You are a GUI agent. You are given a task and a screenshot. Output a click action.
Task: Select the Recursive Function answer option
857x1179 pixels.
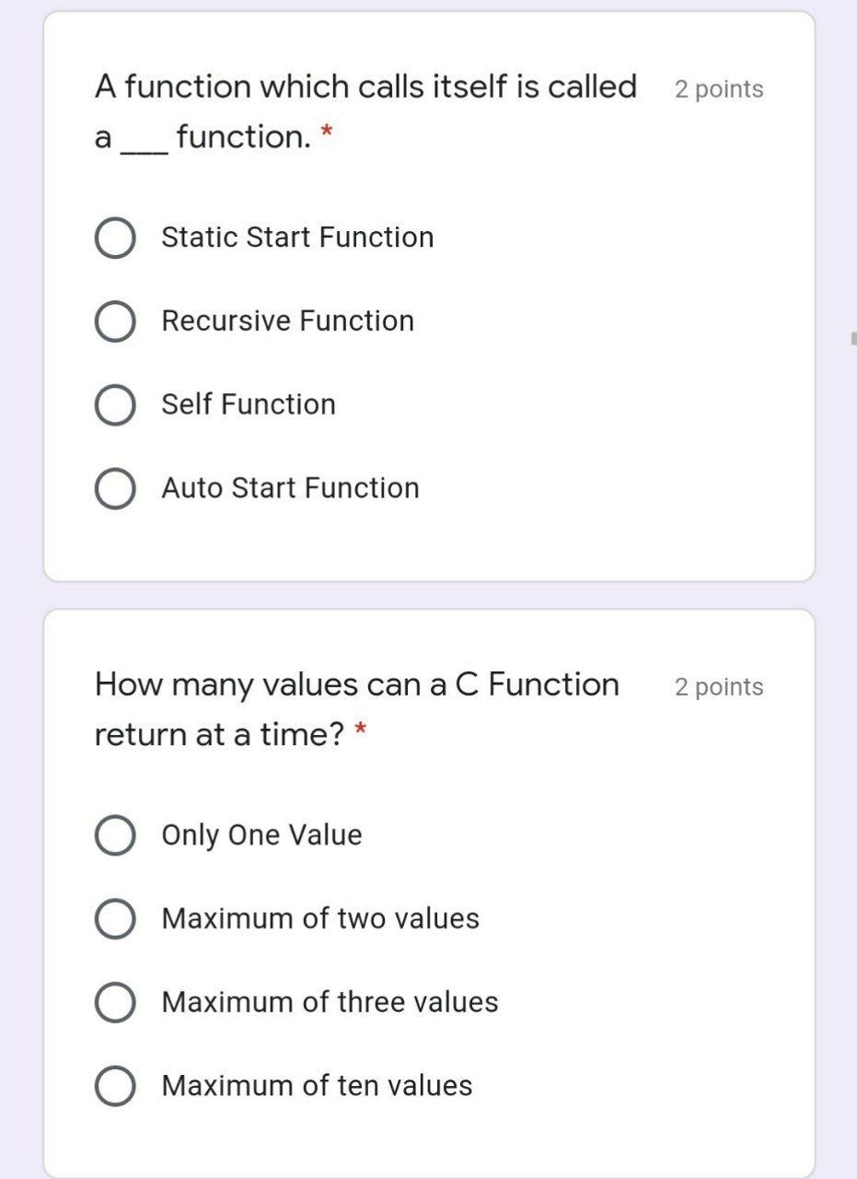pos(114,321)
